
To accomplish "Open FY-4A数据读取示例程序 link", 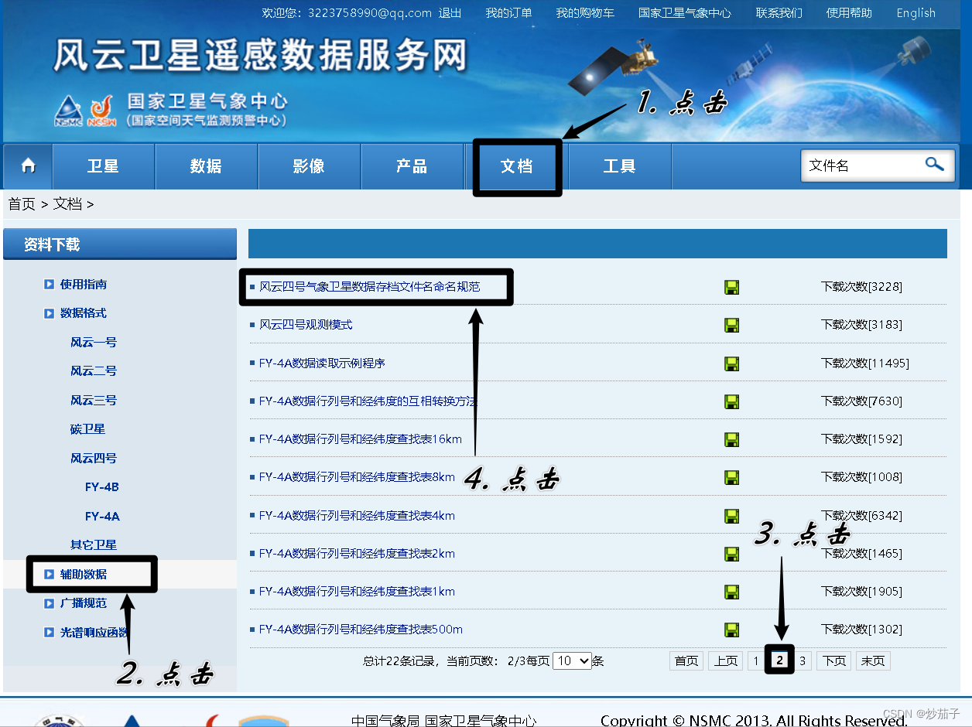I will pyautogui.click(x=322, y=363).
